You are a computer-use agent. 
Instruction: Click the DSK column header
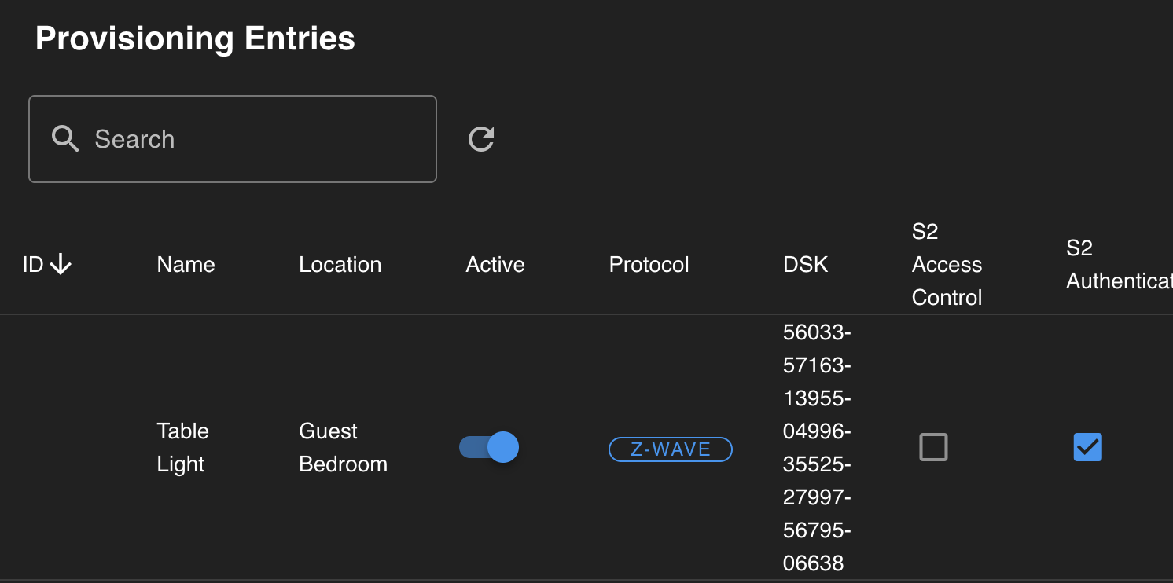805,265
